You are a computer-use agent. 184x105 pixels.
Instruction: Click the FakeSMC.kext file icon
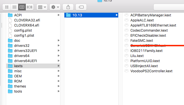point(126,41)
